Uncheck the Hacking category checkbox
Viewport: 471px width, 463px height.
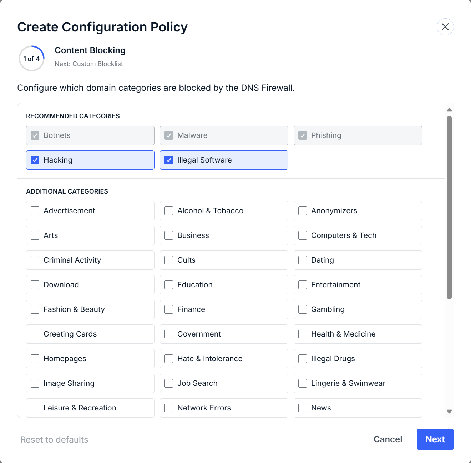[35, 160]
